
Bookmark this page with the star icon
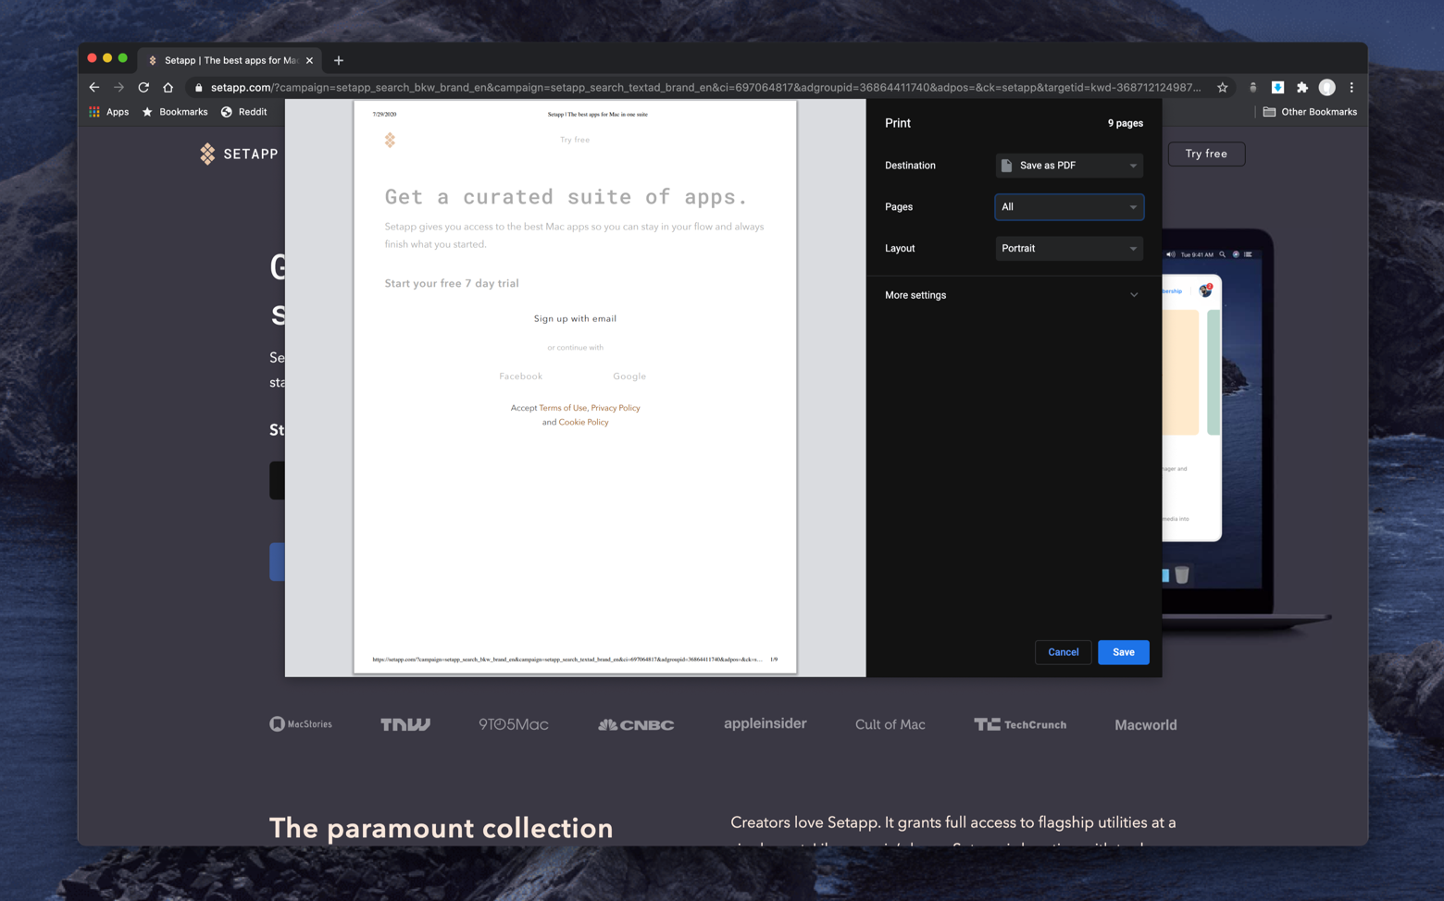[x=1223, y=87]
